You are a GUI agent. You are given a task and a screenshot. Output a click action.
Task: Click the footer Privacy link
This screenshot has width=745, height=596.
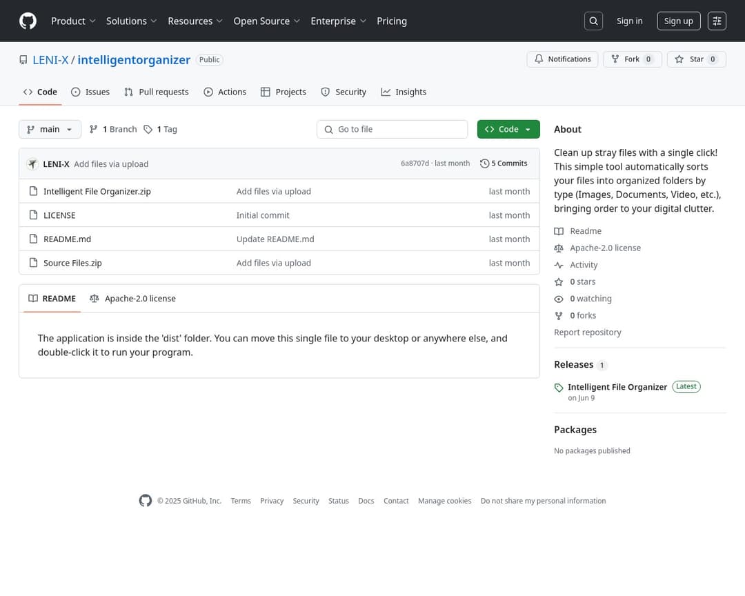tap(271, 501)
